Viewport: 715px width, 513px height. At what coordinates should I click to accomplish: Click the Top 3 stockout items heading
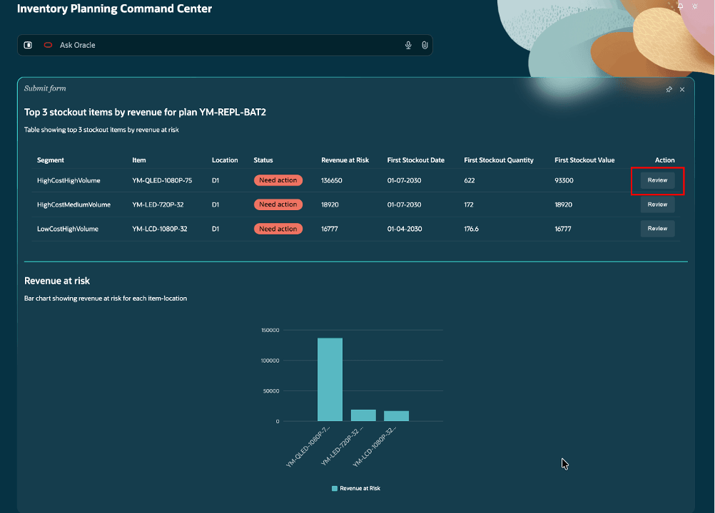pyautogui.click(x=145, y=113)
